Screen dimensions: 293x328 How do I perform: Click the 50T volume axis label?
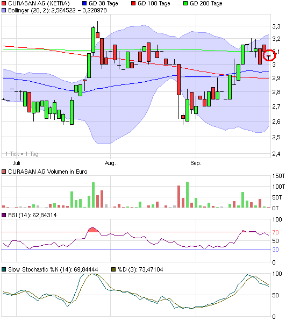tap(277, 197)
